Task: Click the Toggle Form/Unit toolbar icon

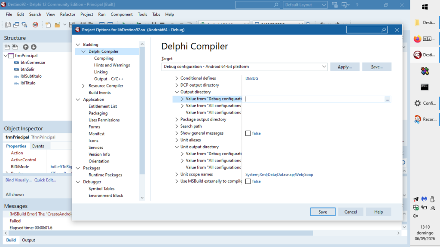Action: tap(24, 24)
